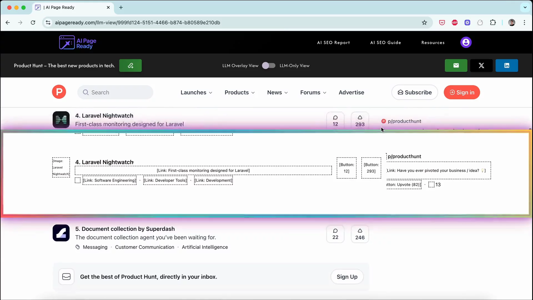Share on X using black button
This screenshot has width=533, height=300.
coord(481,66)
